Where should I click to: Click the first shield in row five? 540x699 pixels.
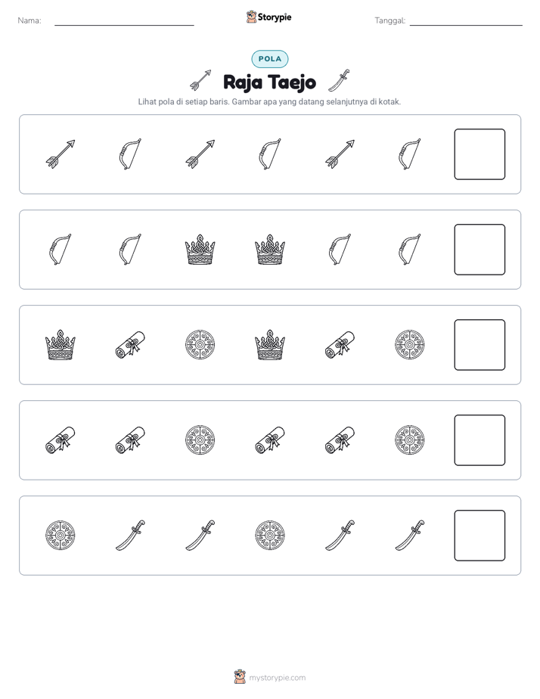click(x=61, y=535)
